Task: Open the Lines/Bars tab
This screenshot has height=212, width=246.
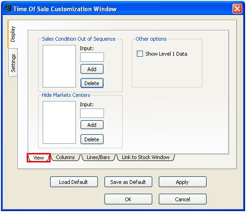Action: [x=98, y=157]
